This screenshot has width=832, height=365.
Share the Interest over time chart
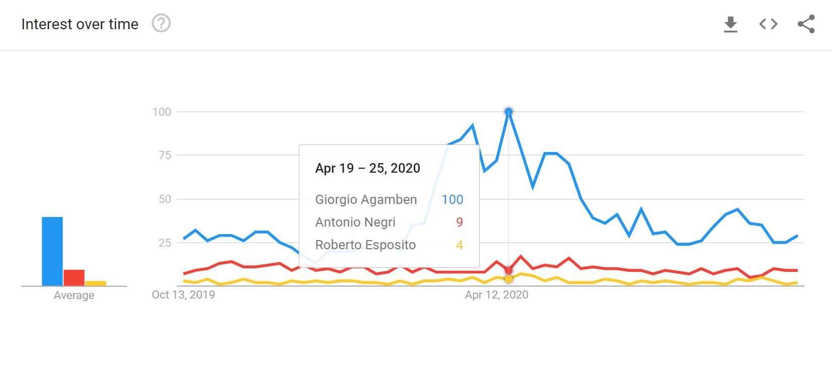click(x=806, y=24)
